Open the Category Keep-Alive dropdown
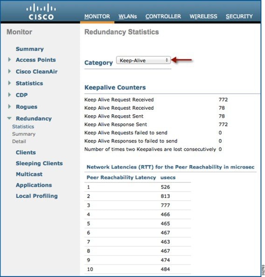Image resolution: width=265 pixels, height=277 pixels. [143, 60]
